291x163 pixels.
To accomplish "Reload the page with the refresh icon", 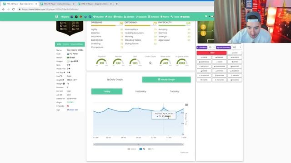I will click(13, 9).
